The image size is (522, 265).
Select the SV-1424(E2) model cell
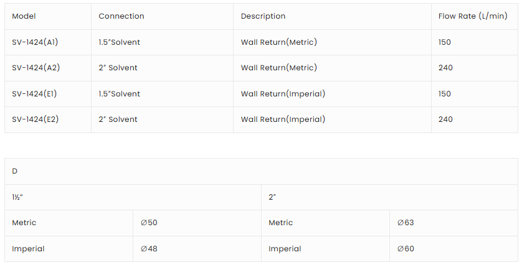click(36, 119)
